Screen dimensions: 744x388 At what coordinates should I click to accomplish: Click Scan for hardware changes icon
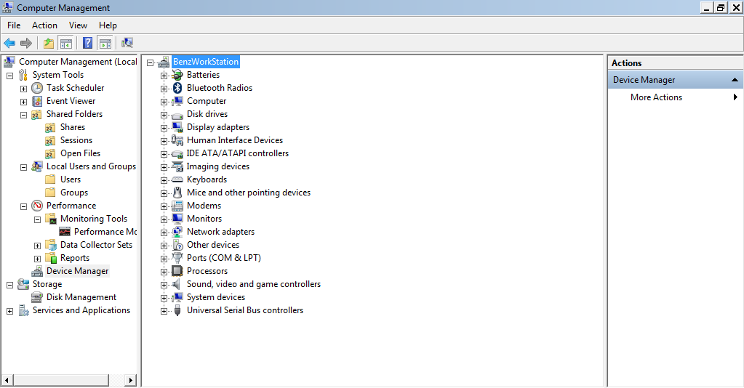pyautogui.click(x=127, y=43)
